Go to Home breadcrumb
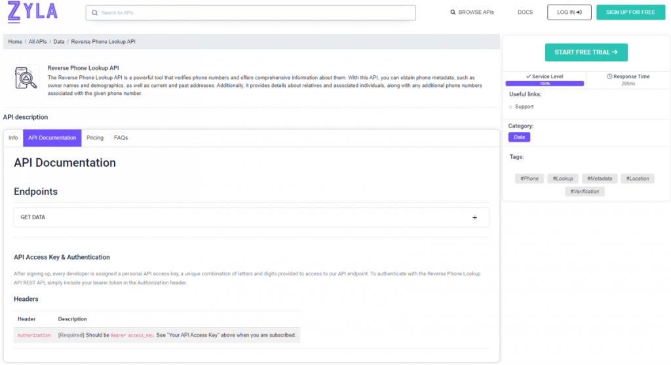Viewport: 671px width, 365px height. click(x=15, y=42)
